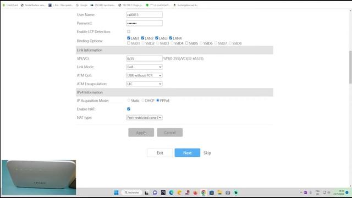Uncheck the LAN3 binding option
Image resolution: width=352 pixels, height=198 pixels.
(157, 38)
